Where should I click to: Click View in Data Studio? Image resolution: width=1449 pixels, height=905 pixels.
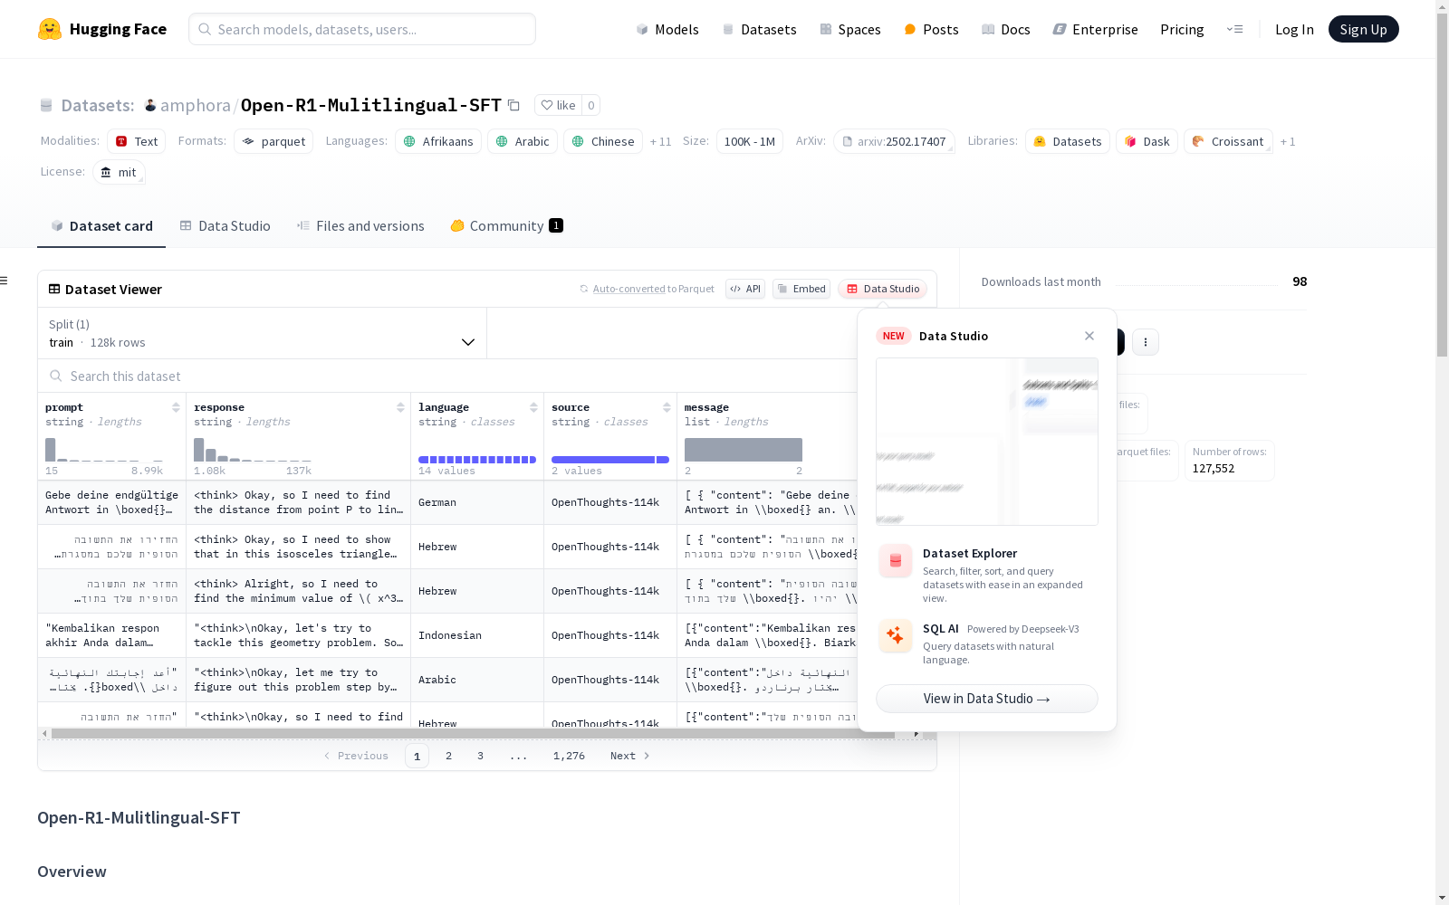(x=987, y=699)
